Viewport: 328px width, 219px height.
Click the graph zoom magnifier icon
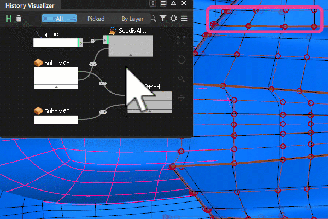tap(181, 79)
